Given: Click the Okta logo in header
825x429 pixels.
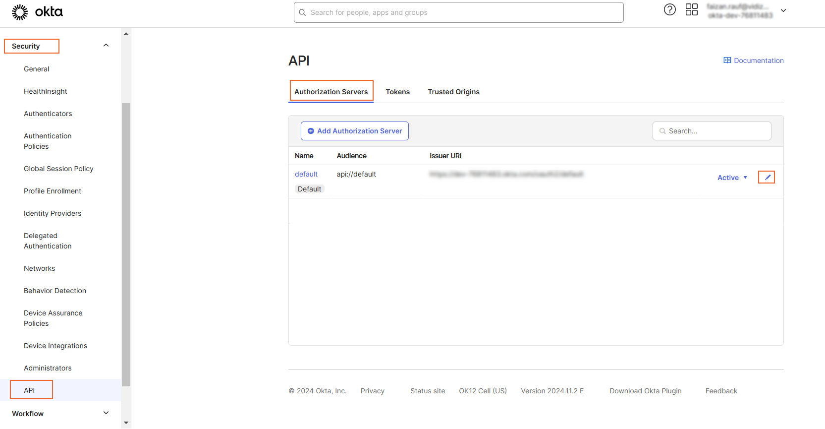Looking at the screenshot, I should [x=37, y=12].
